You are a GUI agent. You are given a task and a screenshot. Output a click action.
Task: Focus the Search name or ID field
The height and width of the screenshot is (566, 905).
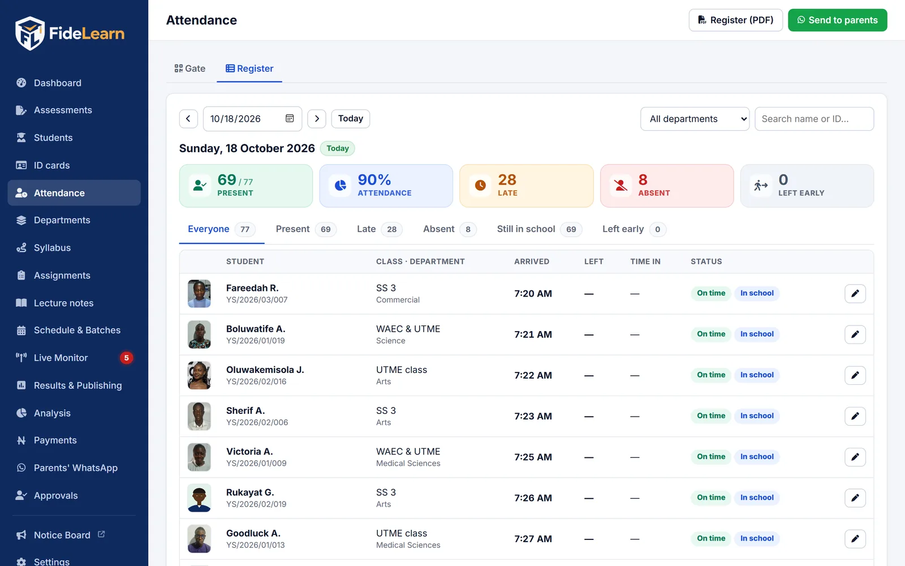click(x=814, y=119)
